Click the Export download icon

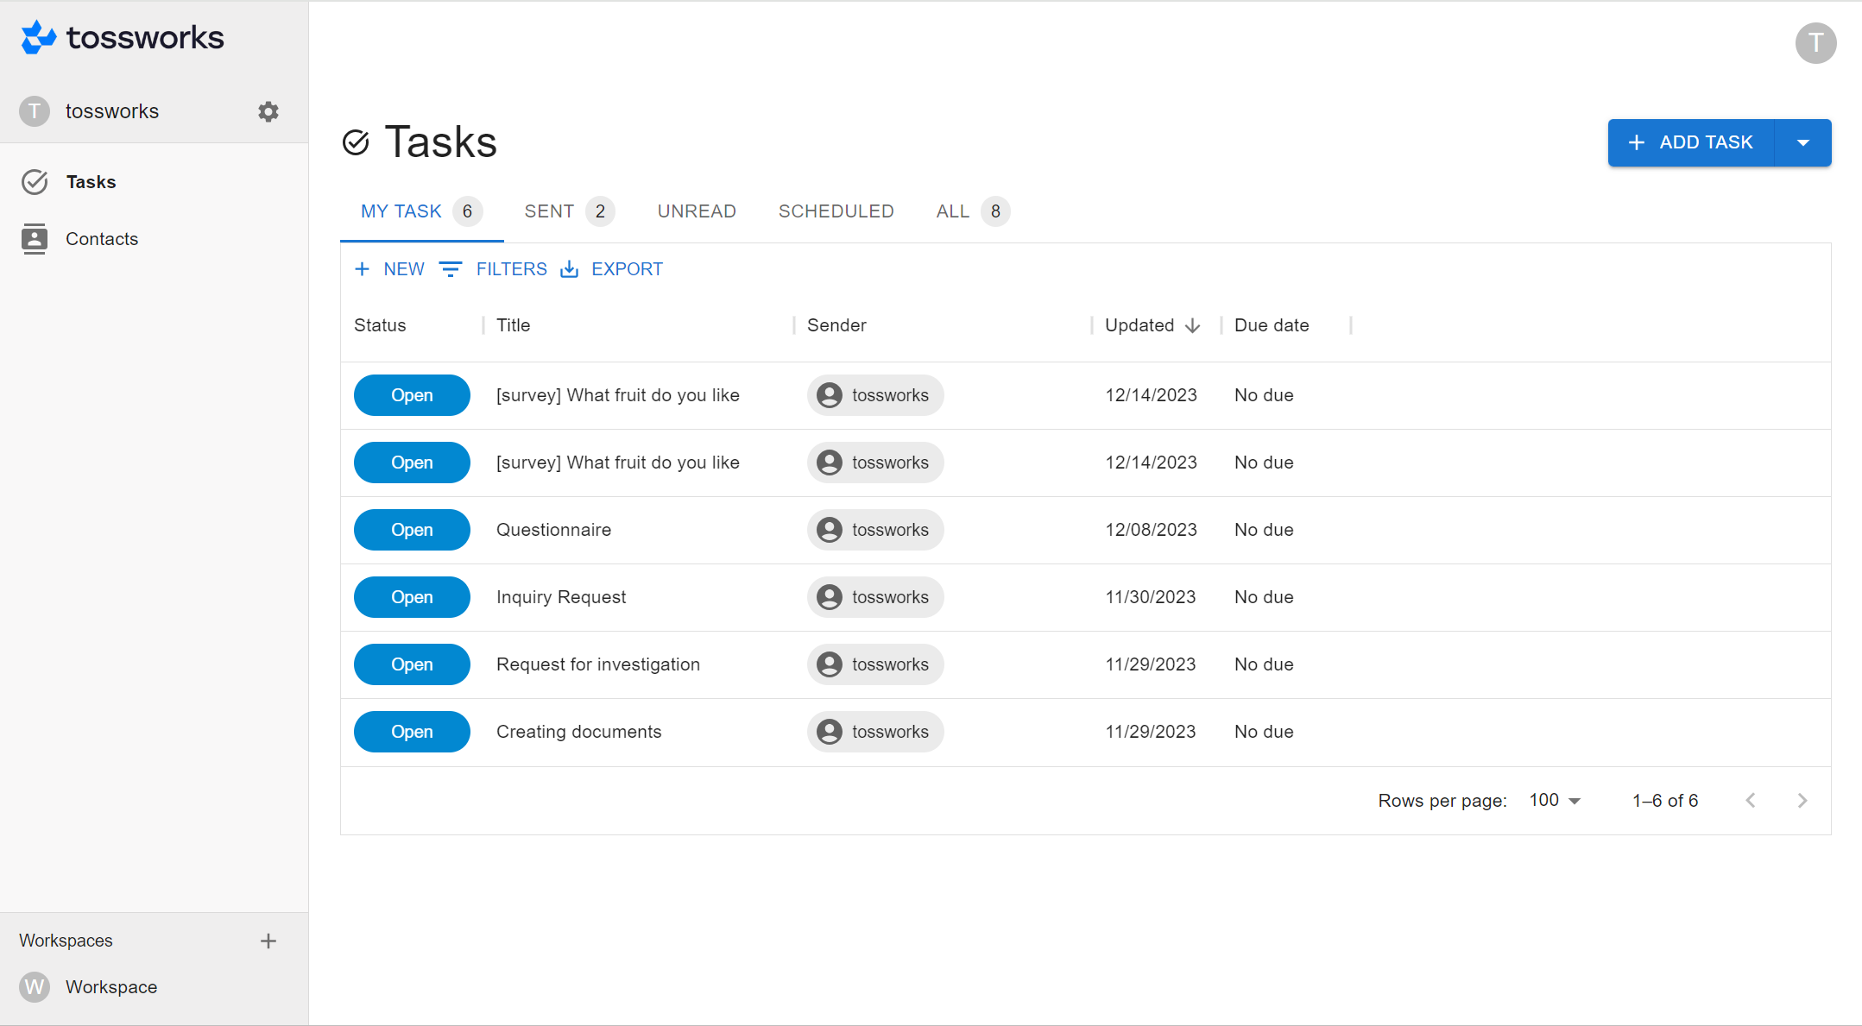point(570,269)
